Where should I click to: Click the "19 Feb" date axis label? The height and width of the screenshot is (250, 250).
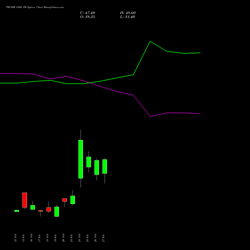point(55,238)
